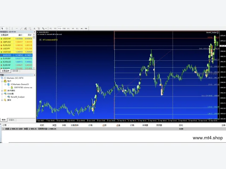The image size is (226, 169).
Task: Market Watch scrollbar down arrow
Action: [34, 68]
